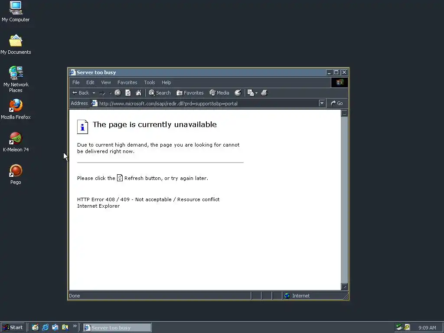
Task: Click the page icon in address bar
Action: point(94,103)
